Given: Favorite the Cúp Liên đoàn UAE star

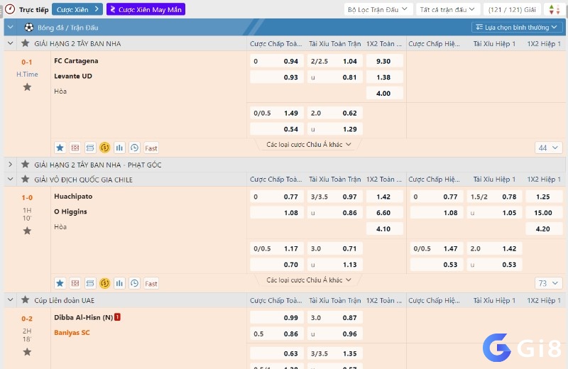Looking at the screenshot, I should click(x=25, y=300).
